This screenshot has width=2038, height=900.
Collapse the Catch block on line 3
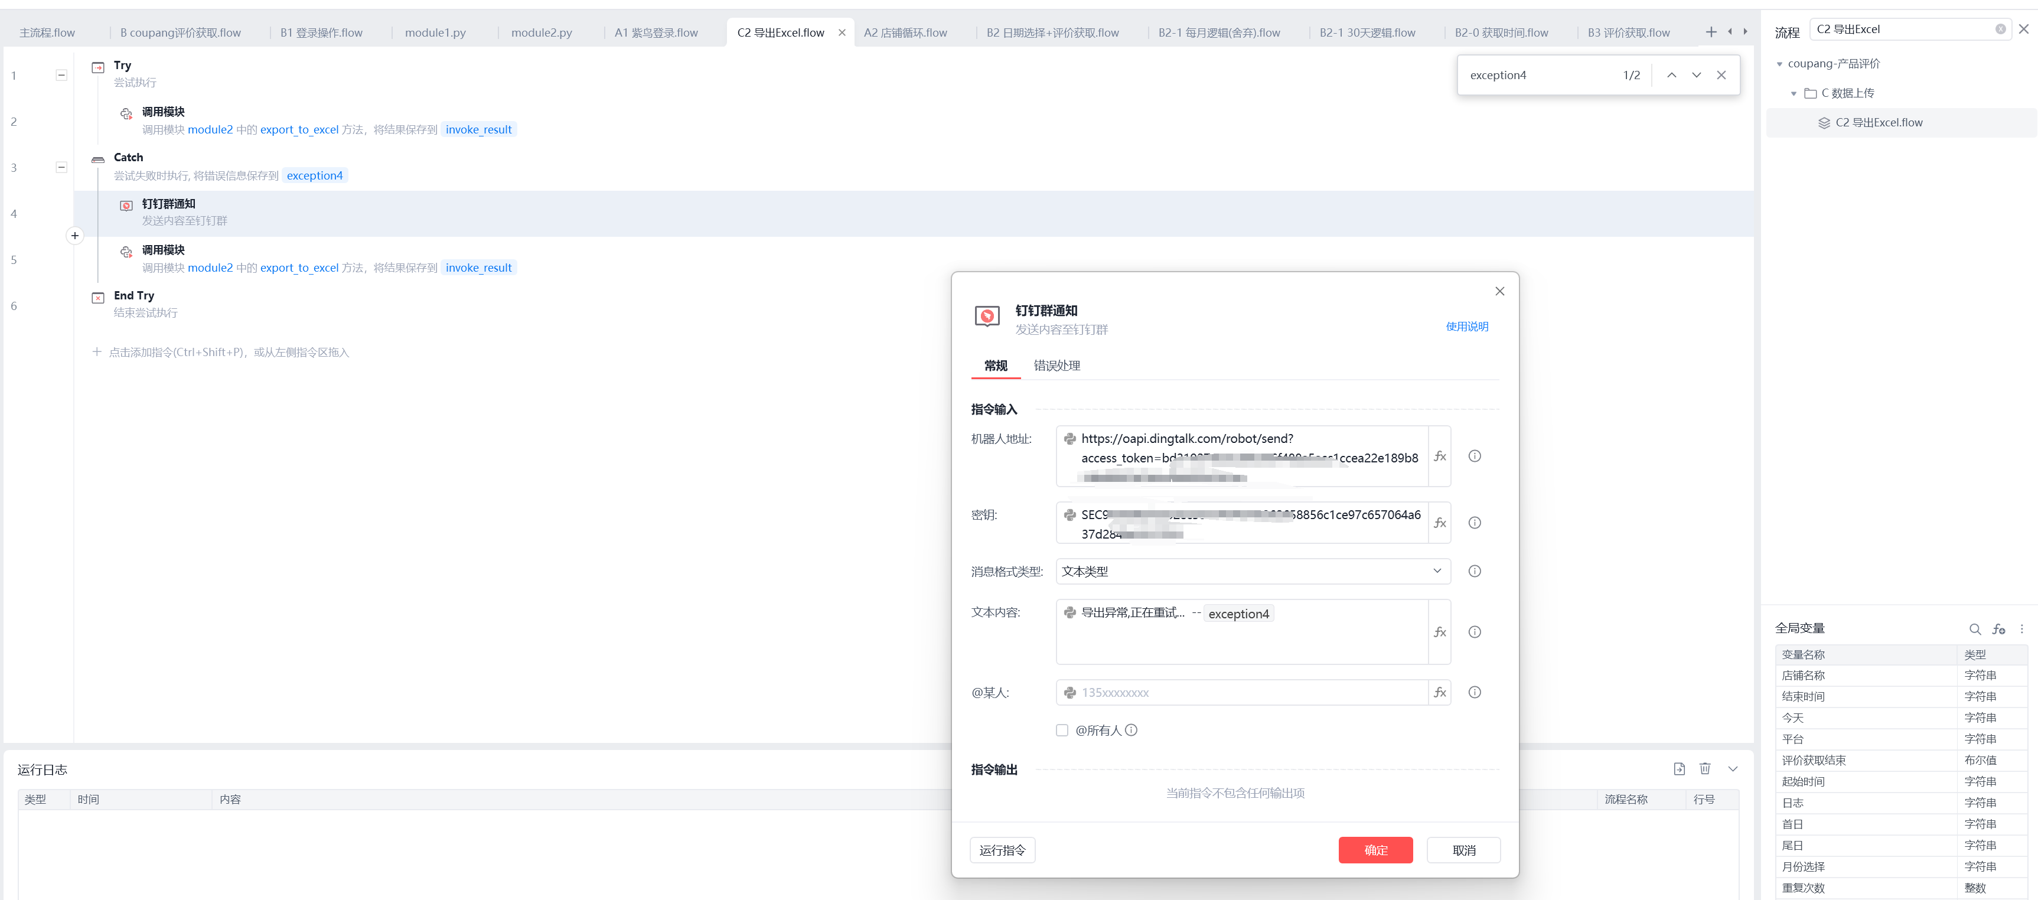coord(61,168)
